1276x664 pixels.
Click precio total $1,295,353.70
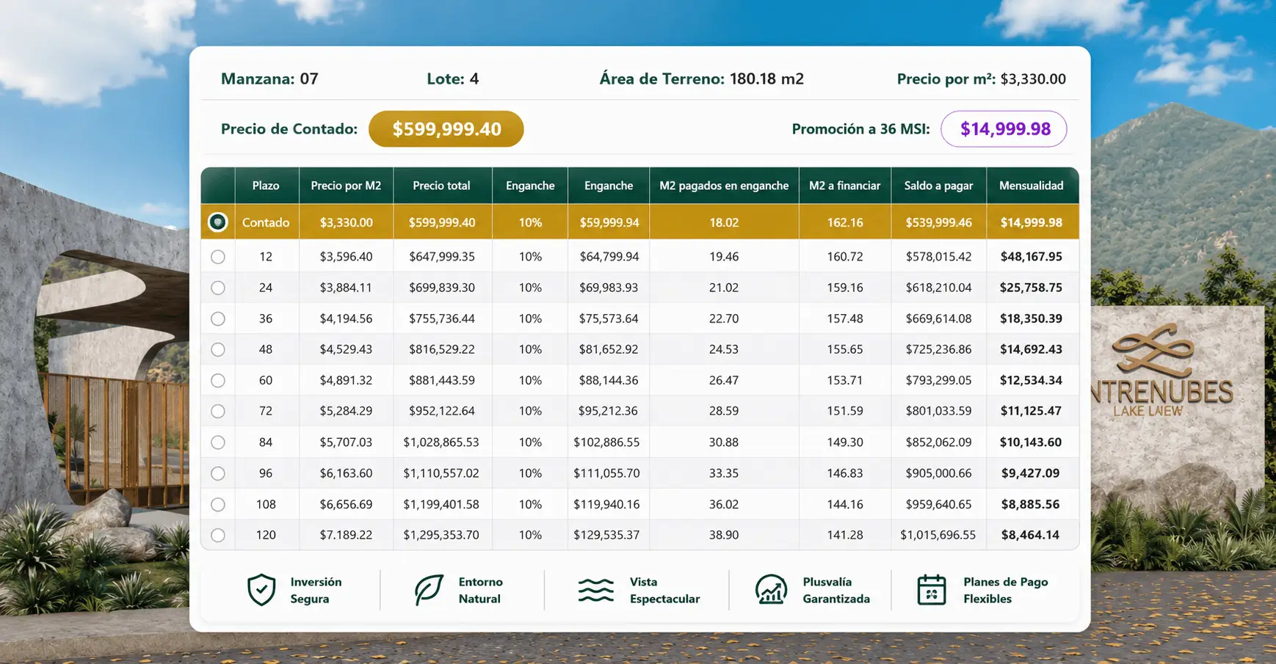pos(441,535)
